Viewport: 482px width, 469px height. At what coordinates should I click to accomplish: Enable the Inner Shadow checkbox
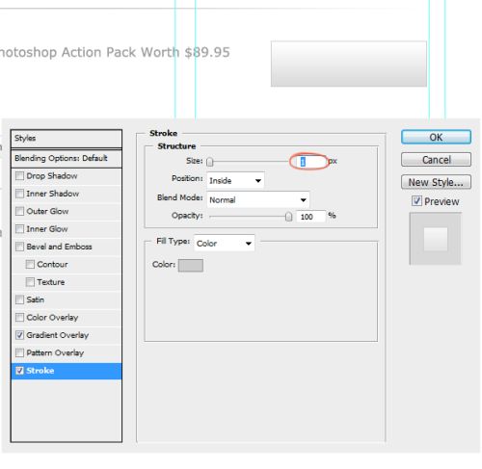coord(19,194)
